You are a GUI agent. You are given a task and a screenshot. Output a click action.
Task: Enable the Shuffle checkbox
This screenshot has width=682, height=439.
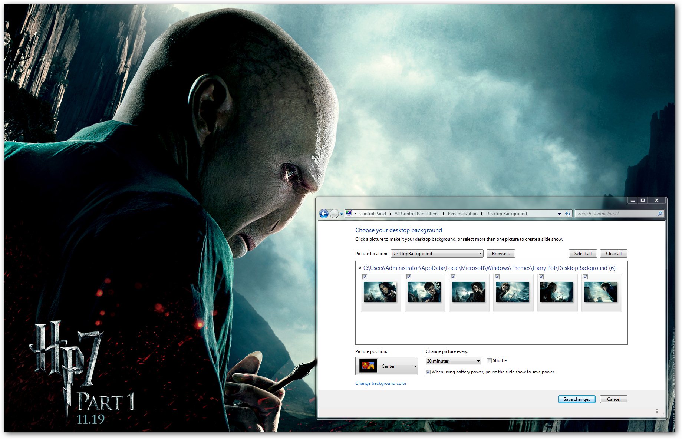(x=489, y=360)
